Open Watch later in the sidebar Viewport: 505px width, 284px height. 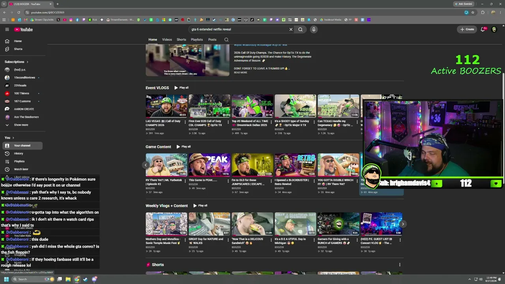pyautogui.click(x=22, y=169)
